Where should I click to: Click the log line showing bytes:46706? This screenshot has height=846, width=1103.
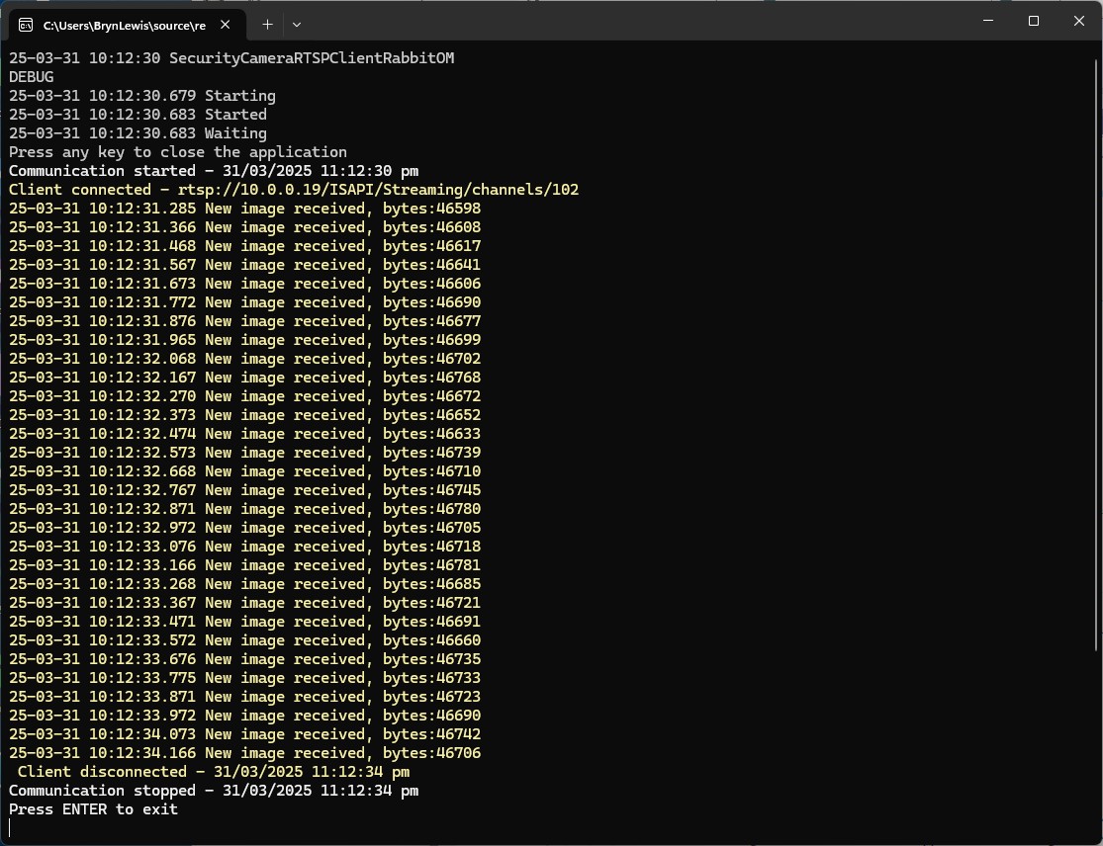[244, 753]
